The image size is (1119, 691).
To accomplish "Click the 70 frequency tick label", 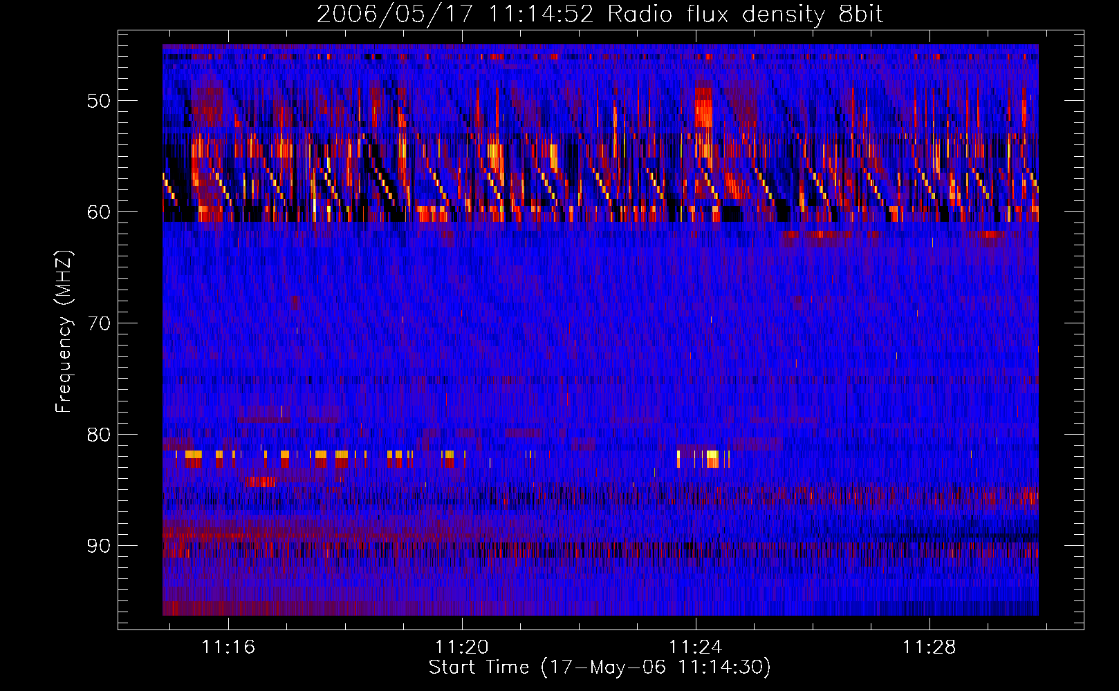I will (x=99, y=323).
